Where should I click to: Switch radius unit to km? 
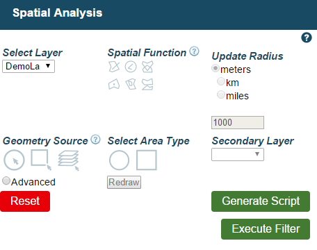pyautogui.click(x=221, y=81)
